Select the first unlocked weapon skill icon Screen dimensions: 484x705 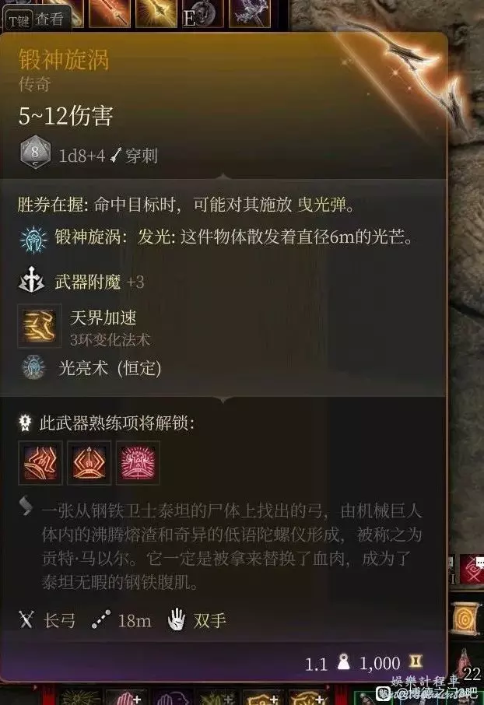tap(40, 463)
